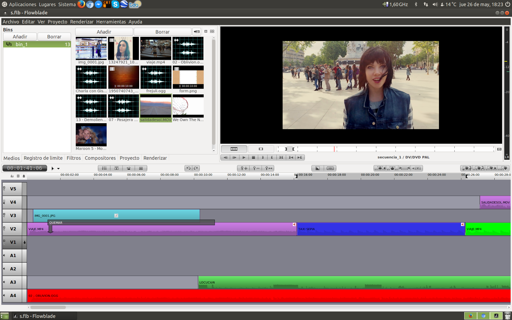
Task: Click the undo arrow button
Action: point(188,168)
